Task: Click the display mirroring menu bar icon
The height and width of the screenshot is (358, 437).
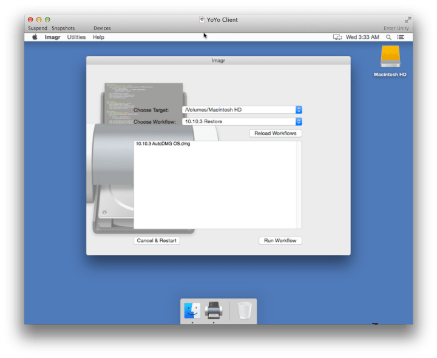Action: 337,38
